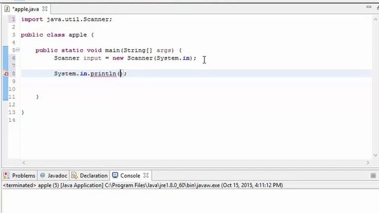Click line number 3 in the gutter
379x213 pixels.
click(x=14, y=35)
